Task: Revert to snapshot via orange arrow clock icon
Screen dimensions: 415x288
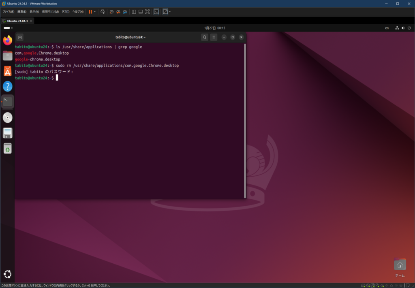Action: 118,12
